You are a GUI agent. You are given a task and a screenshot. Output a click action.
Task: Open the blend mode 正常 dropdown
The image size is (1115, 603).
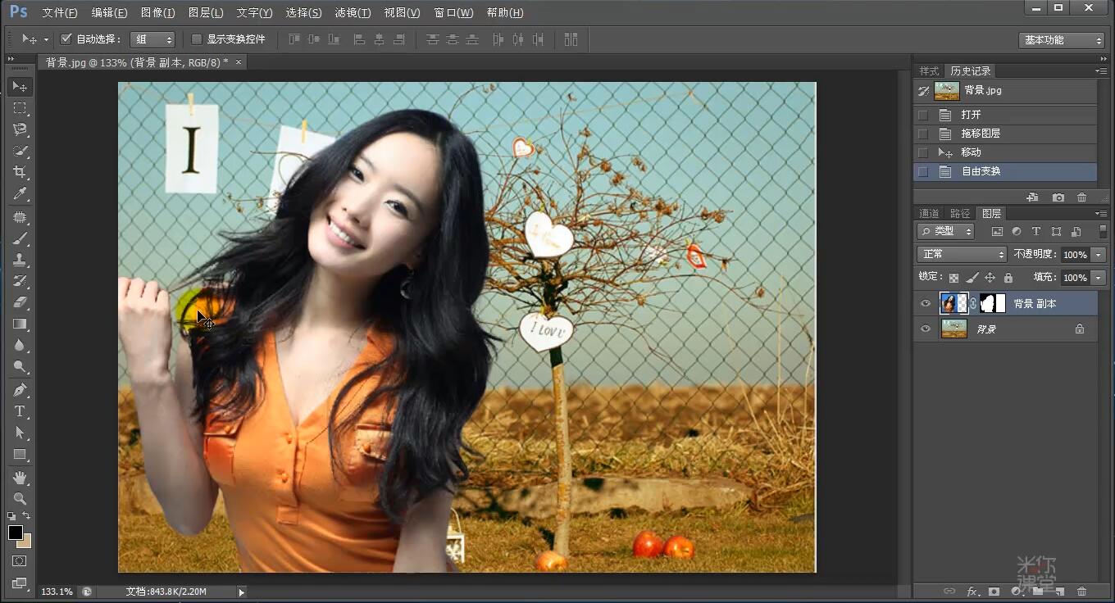(x=962, y=255)
